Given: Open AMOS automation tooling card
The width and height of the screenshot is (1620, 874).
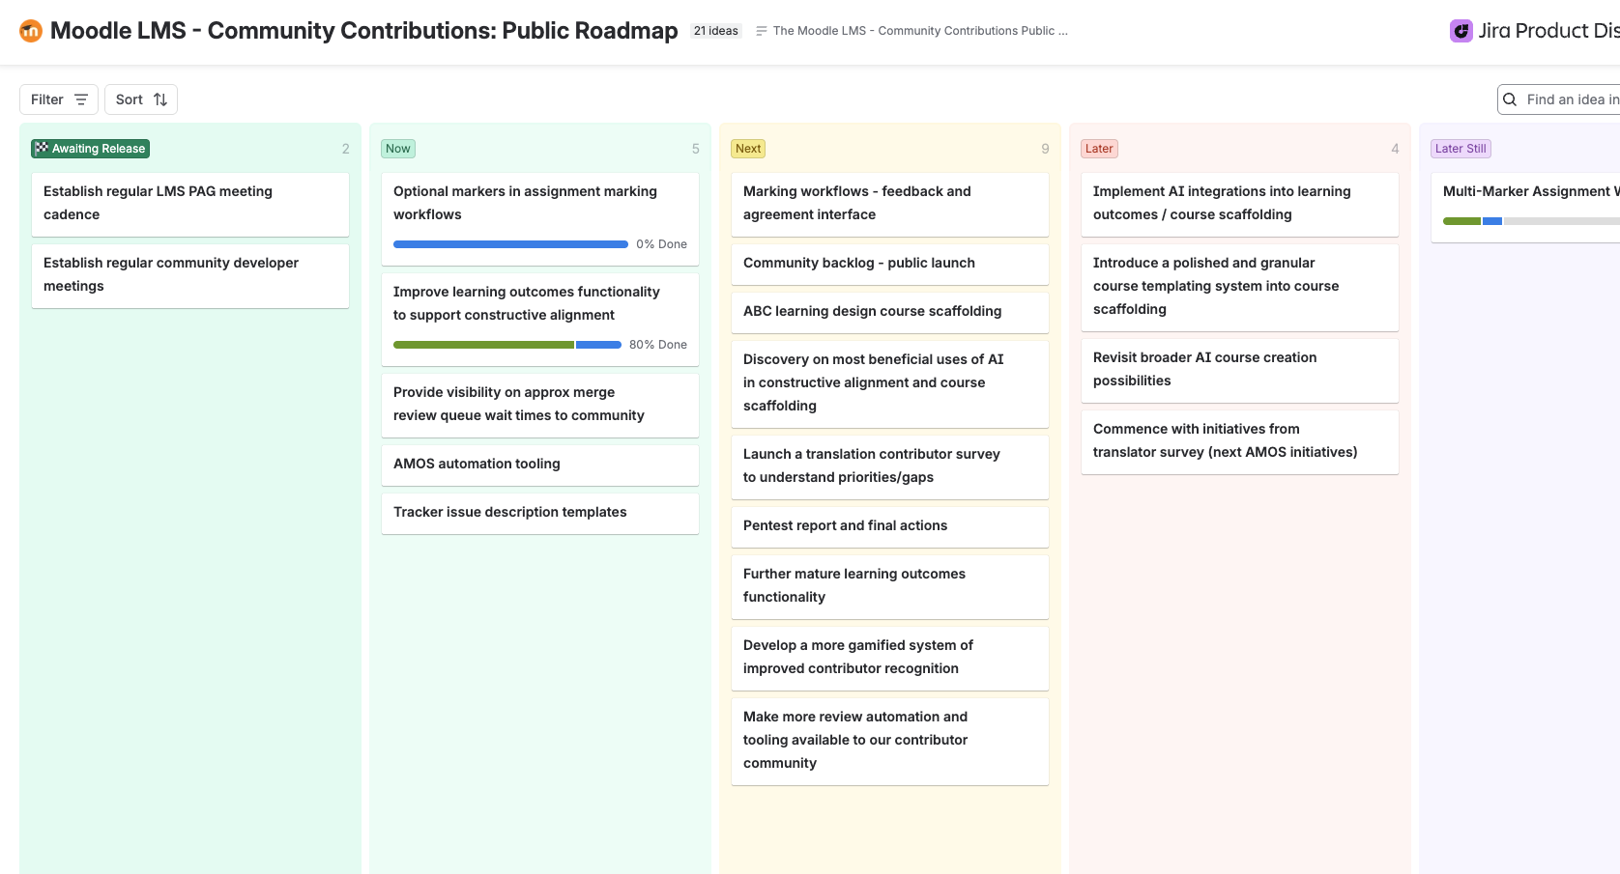Looking at the screenshot, I should pyautogui.click(x=540, y=465).
